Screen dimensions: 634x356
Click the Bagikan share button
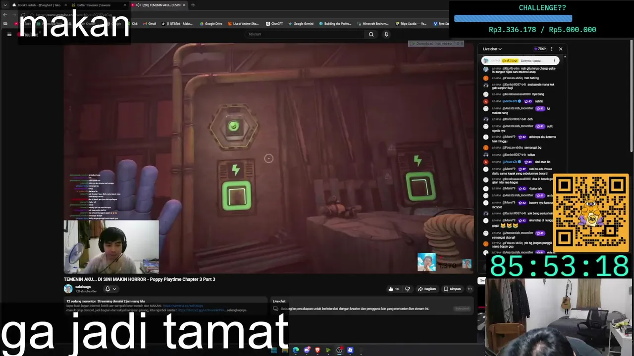click(x=427, y=289)
